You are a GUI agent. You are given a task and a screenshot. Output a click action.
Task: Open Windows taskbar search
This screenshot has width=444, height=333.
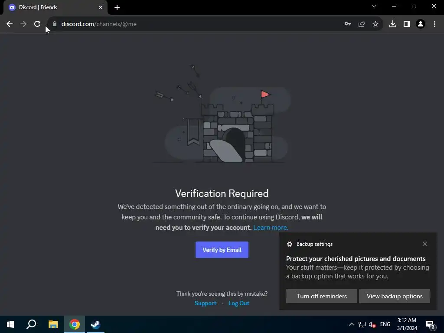[31, 324]
